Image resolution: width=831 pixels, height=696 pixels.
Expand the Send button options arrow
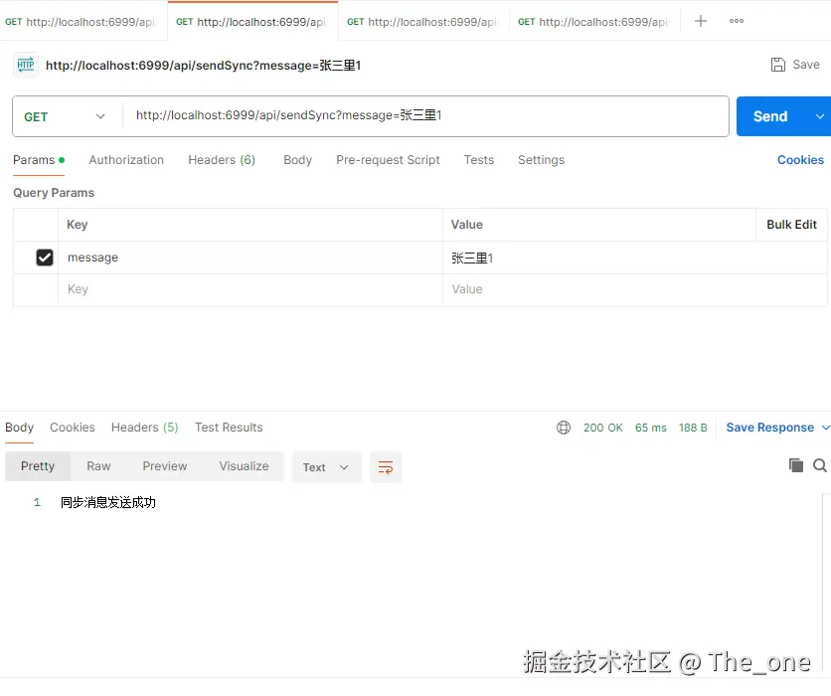(x=819, y=116)
